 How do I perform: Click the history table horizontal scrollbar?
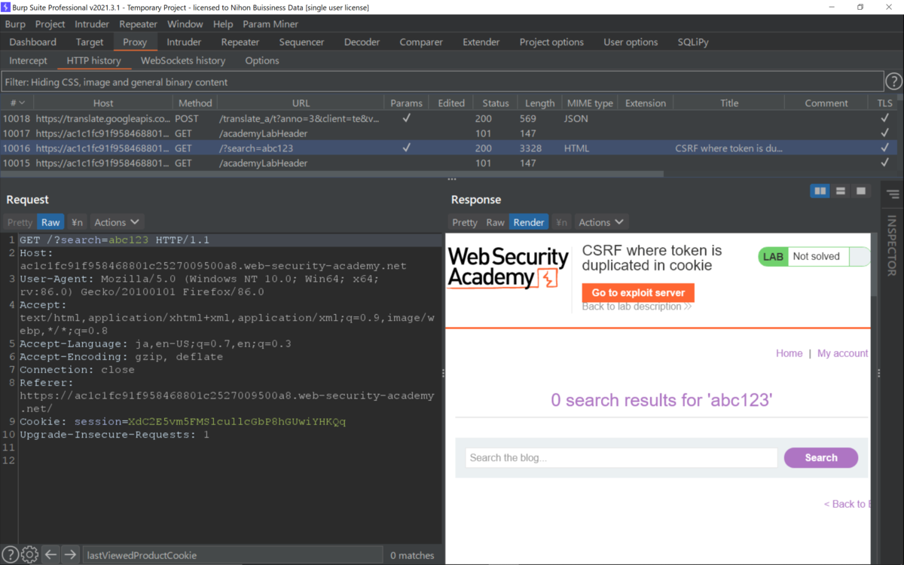point(332,173)
